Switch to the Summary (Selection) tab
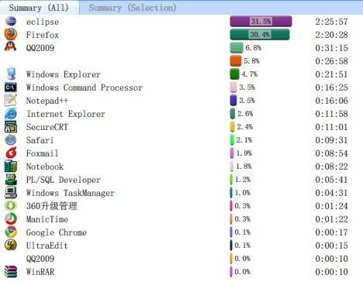Image resolution: width=363 pixels, height=282 pixels. [133, 8]
